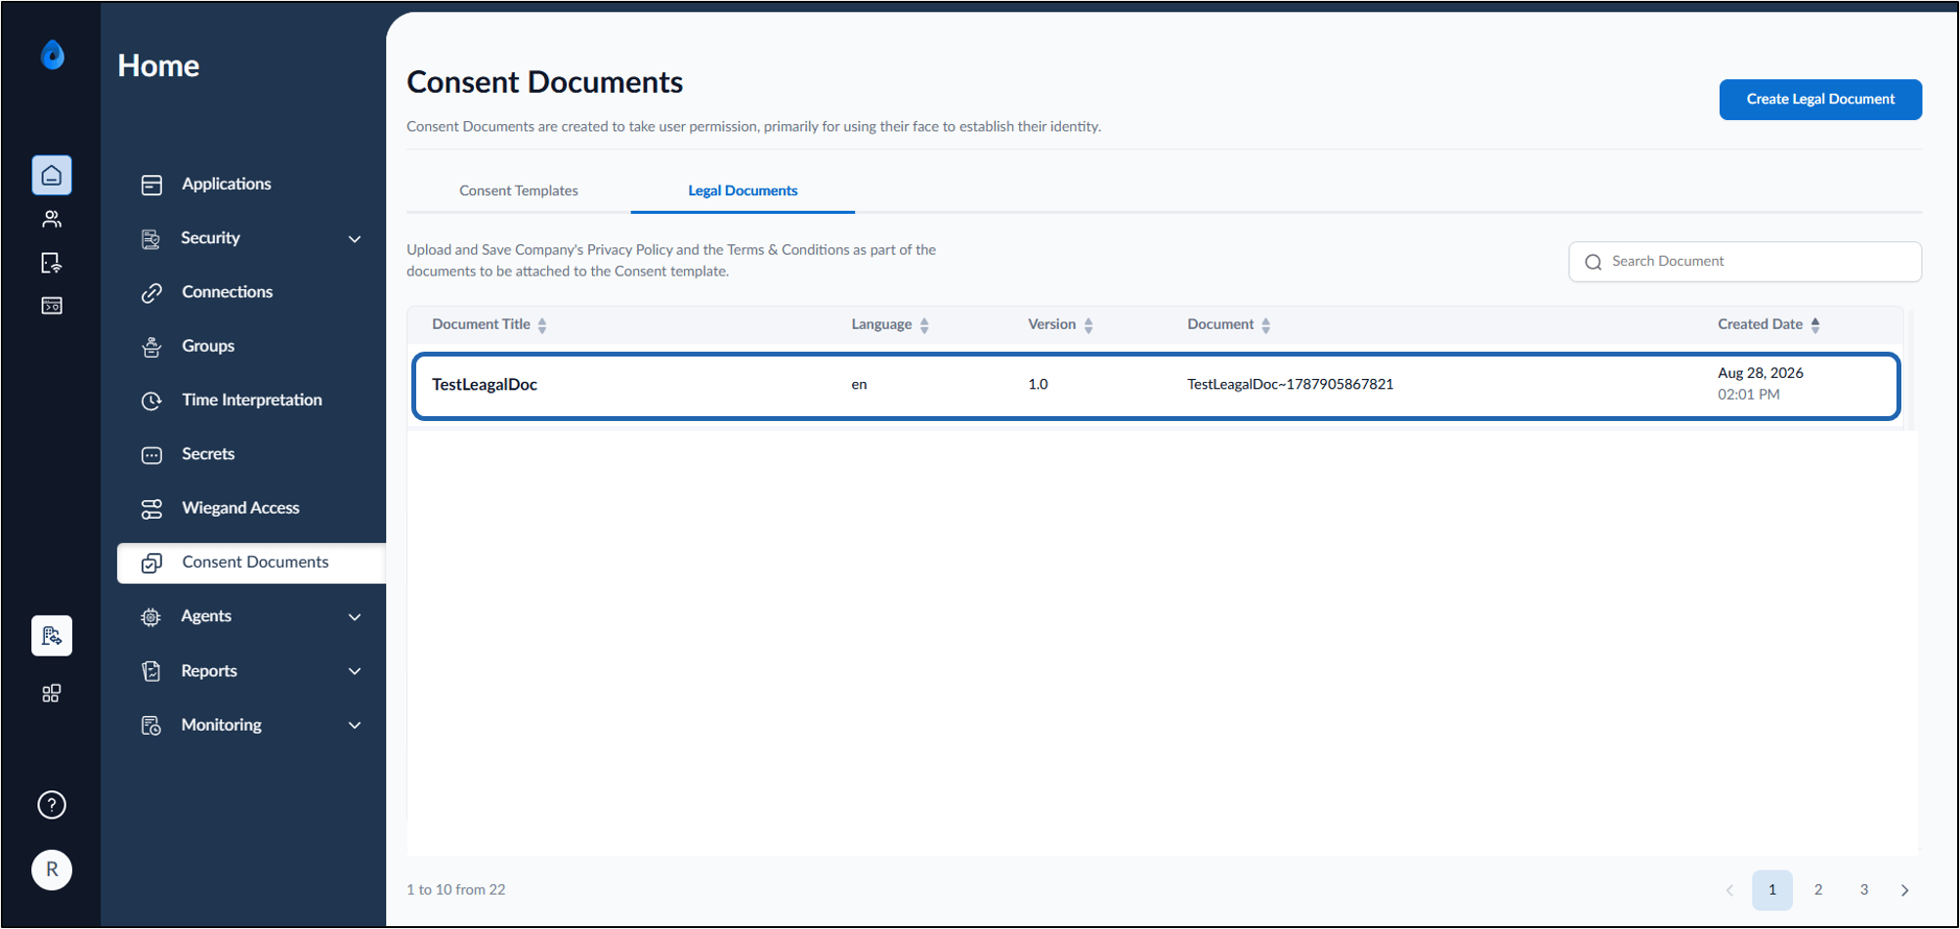1960x929 pixels.
Task: Sort by the Document column arrows
Action: (x=1266, y=325)
